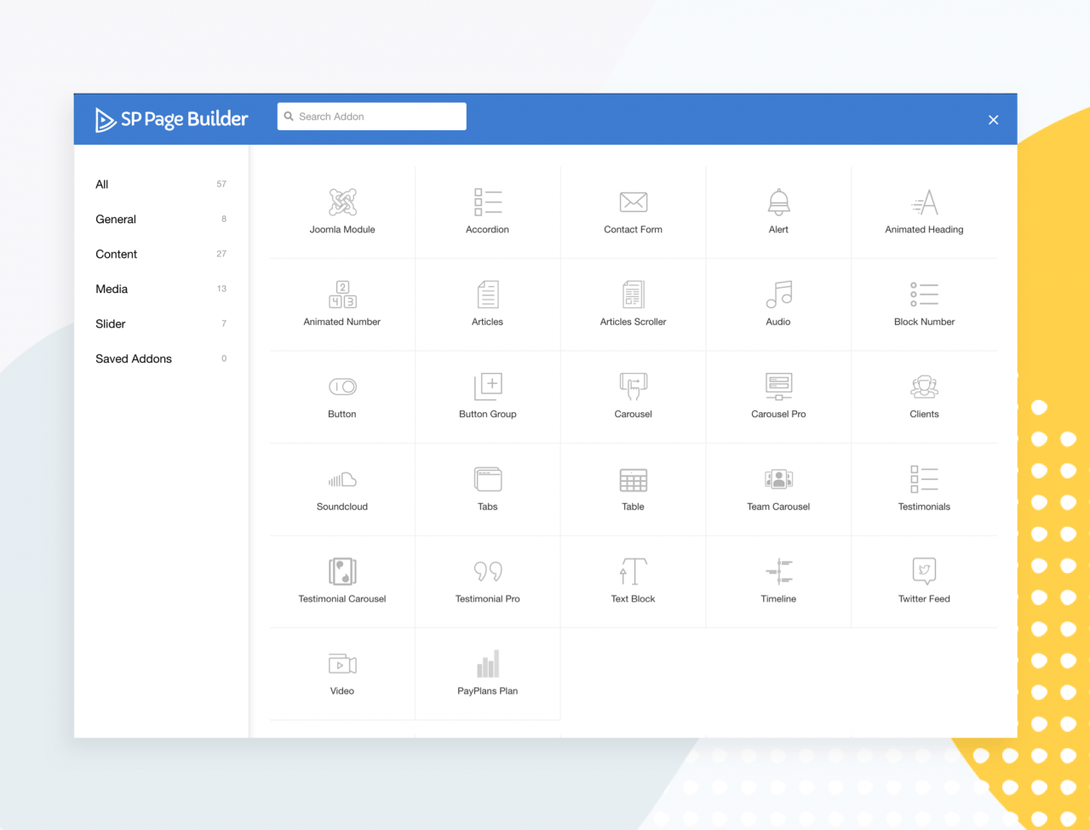Click the count 13 beside Media
Viewport: 1090px width, 830px height.
pos(221,289)
